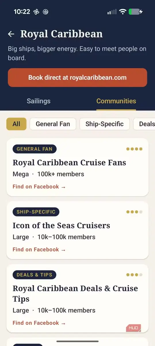Tap rating dots on Icon of the Seas card
This screenshot has height=346, width=155.
tap(134, 212)
